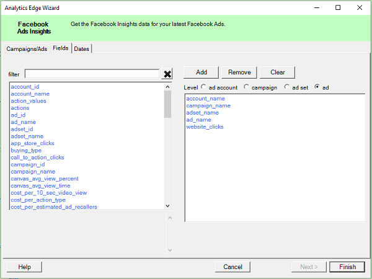Select adset_name in the chosen fields box

click(202, 113)
